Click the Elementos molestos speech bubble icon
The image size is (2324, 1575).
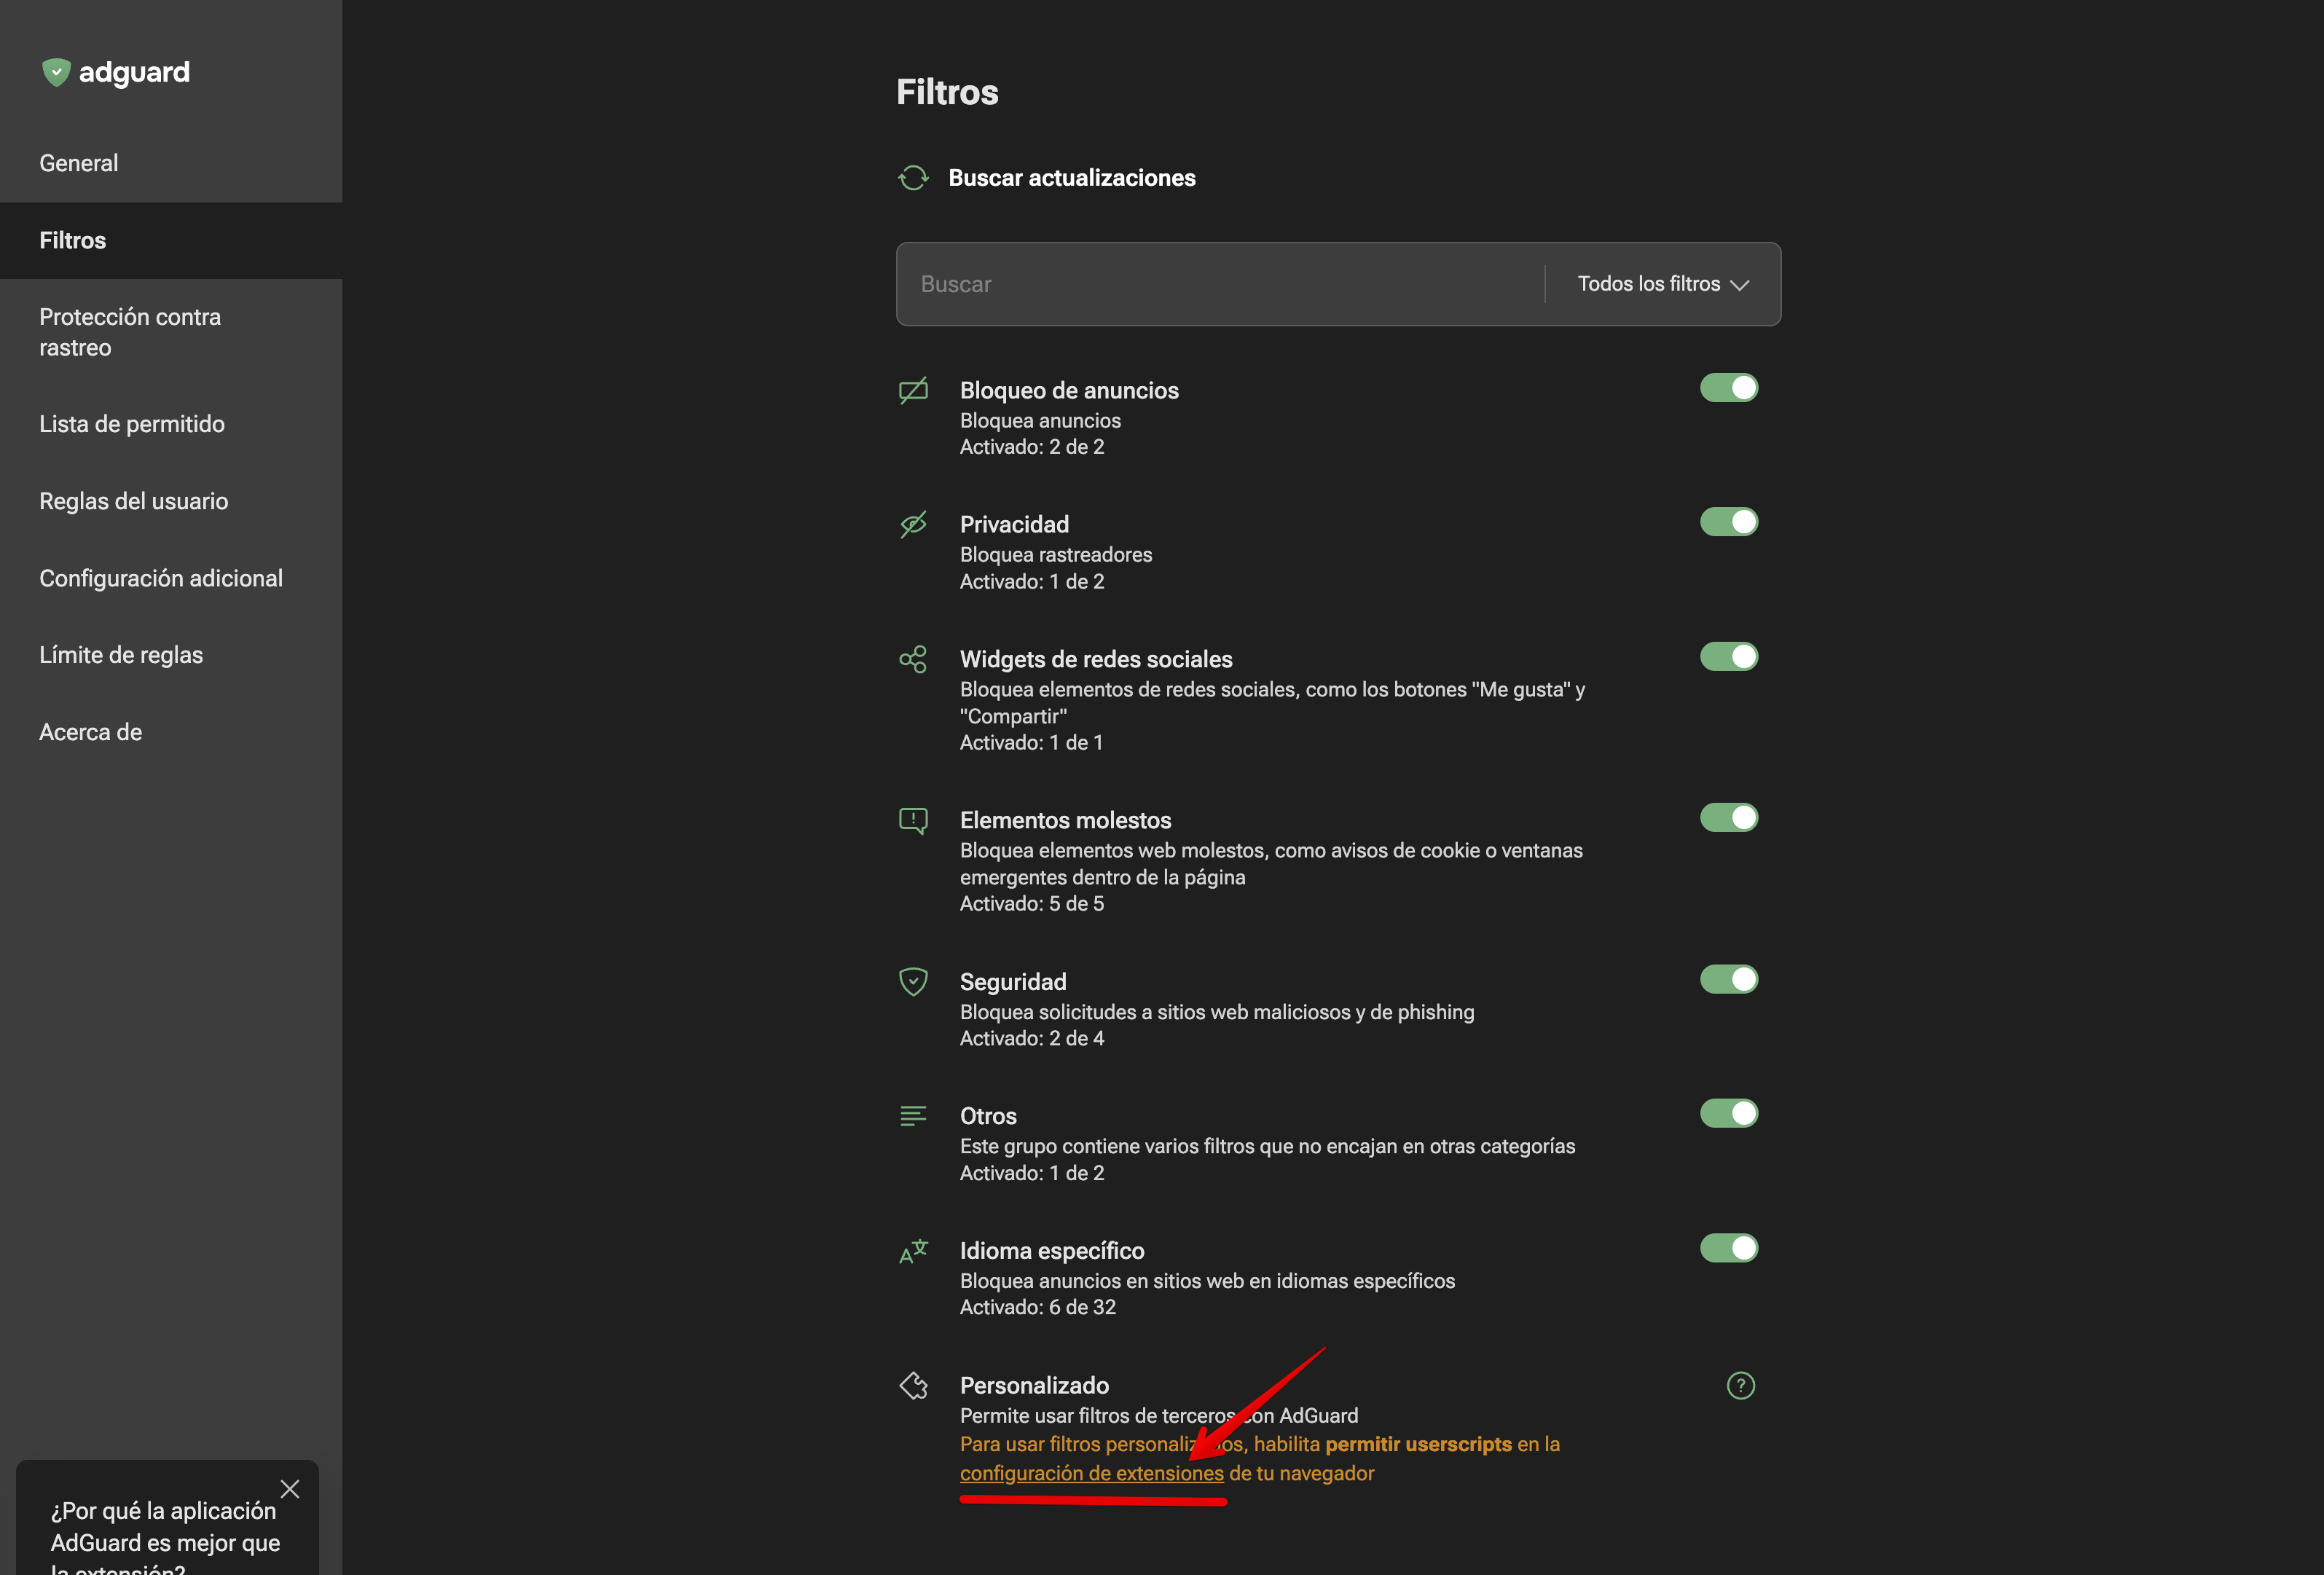click(913, 821)
